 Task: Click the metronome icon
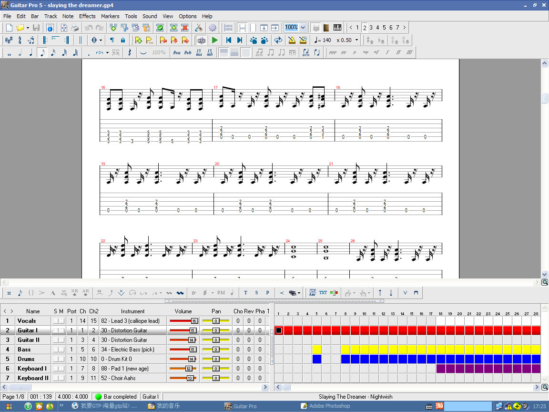click(292, 40)
